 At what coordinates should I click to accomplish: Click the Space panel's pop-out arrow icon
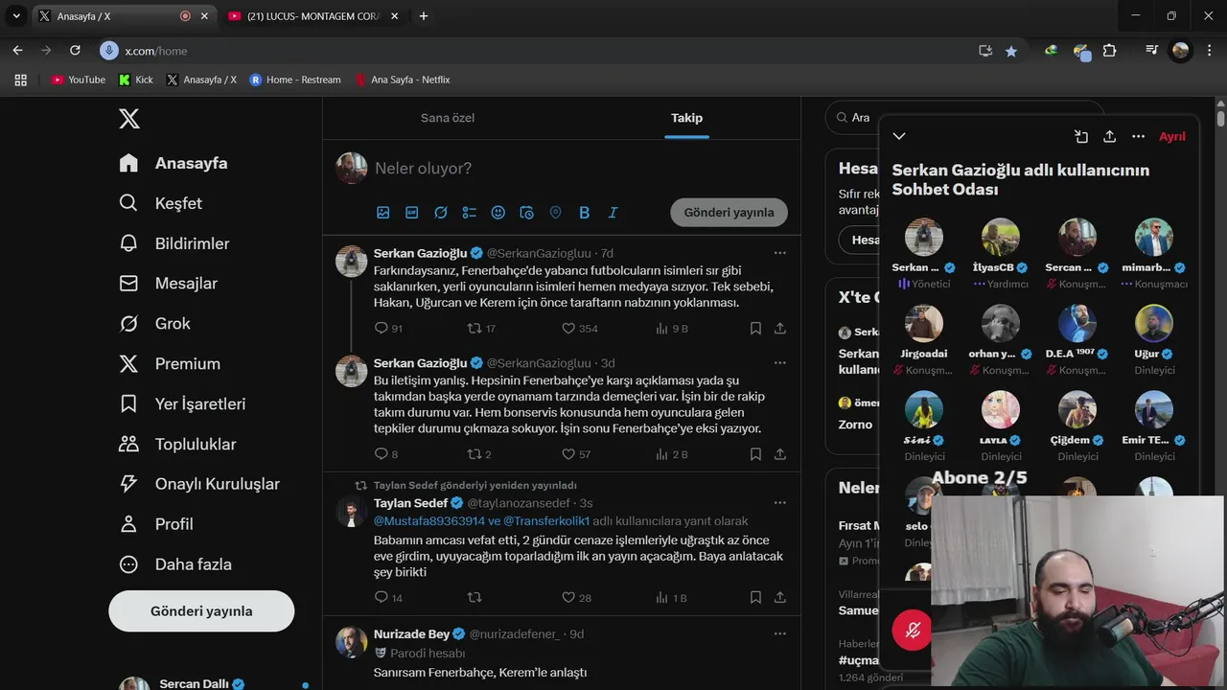click(1081, 137)
